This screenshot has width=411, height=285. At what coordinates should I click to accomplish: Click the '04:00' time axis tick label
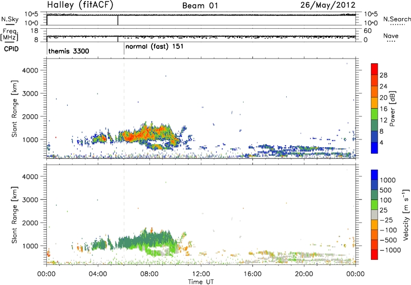(x=98, y=274)
